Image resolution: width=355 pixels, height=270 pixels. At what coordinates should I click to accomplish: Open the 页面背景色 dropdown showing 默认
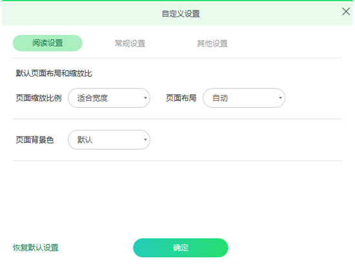point(109,140)
